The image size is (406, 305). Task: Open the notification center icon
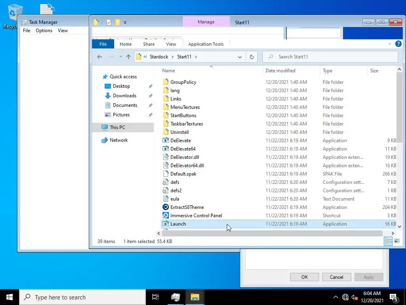click(x=394, y=297)
